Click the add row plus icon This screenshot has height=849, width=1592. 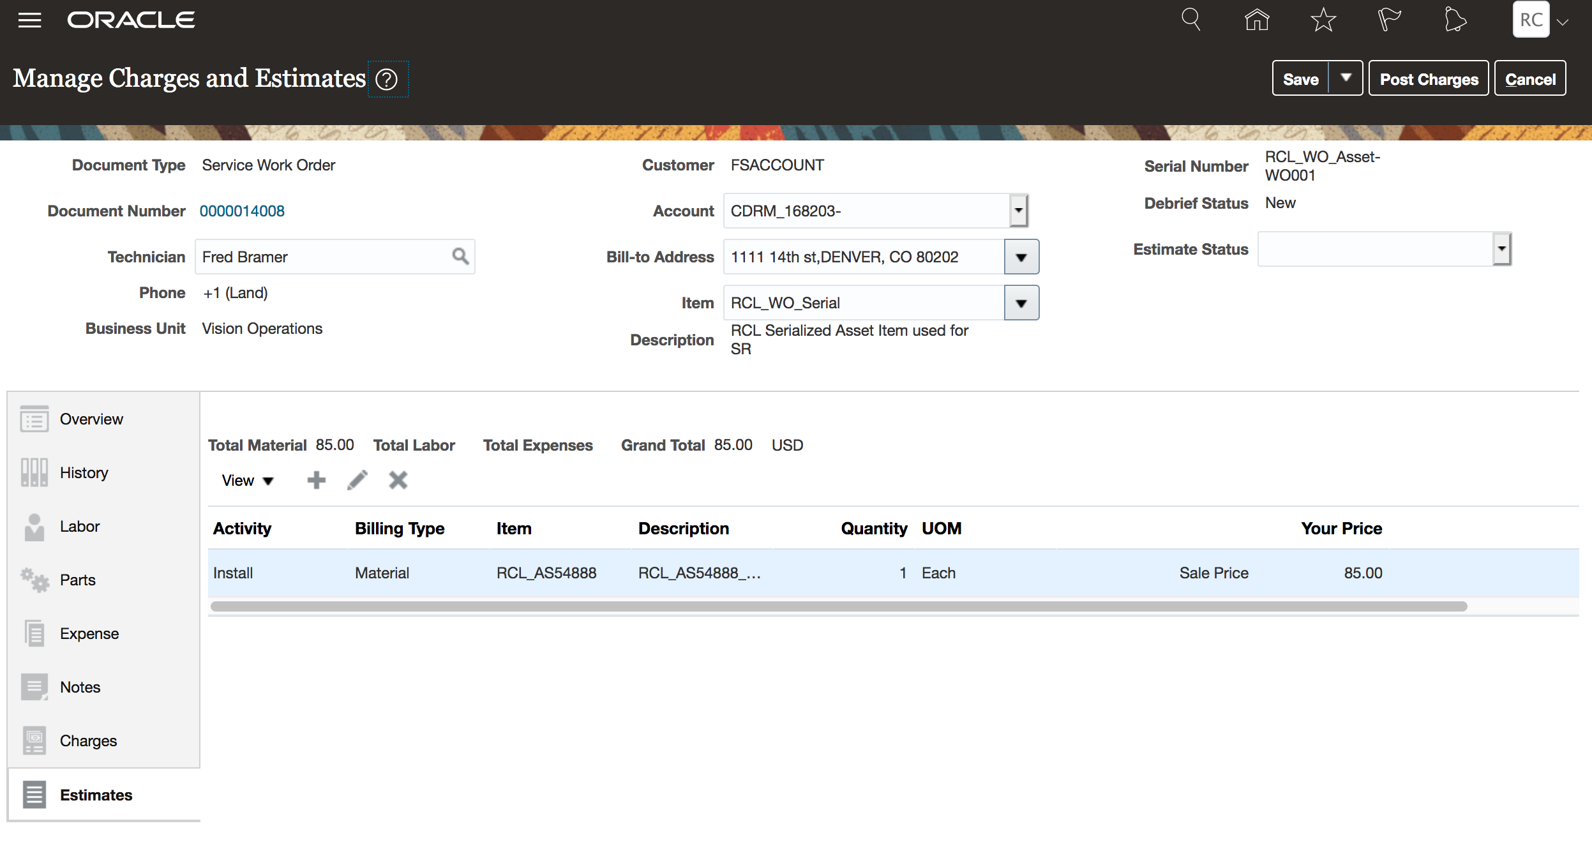coord(316,480)
